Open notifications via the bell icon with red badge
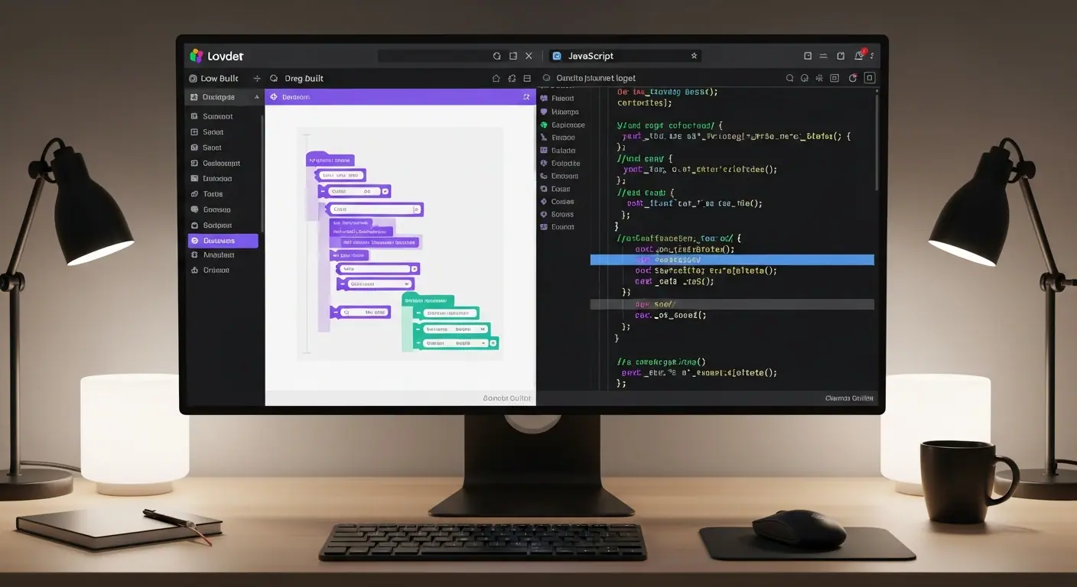The height and width of the screenshot is (587, 1077). (857, 55)
